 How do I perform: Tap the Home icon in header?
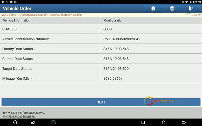pyautogui.click(x=153, y=8)
